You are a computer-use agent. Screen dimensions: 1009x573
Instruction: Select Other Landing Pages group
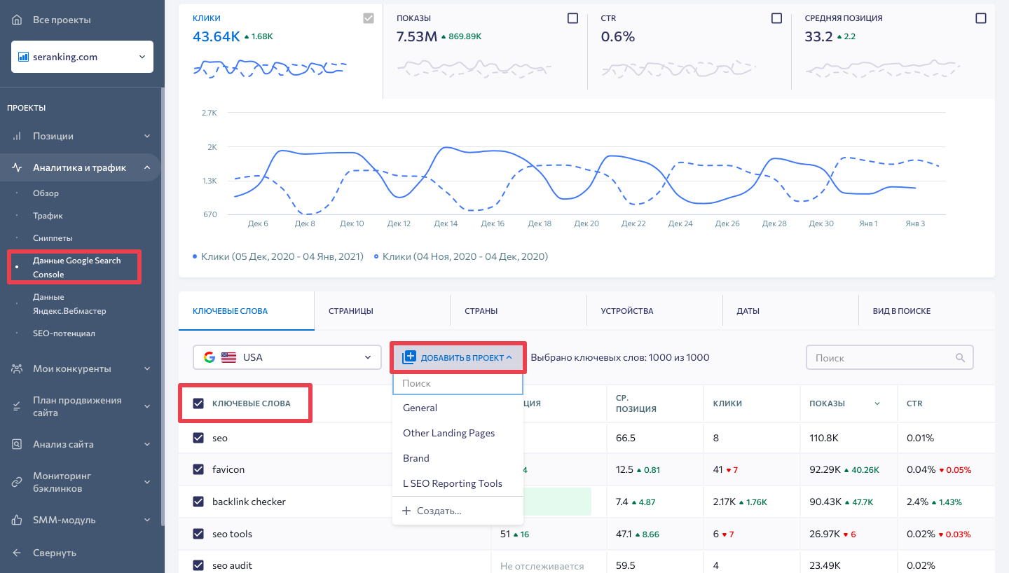click(458, 433)
